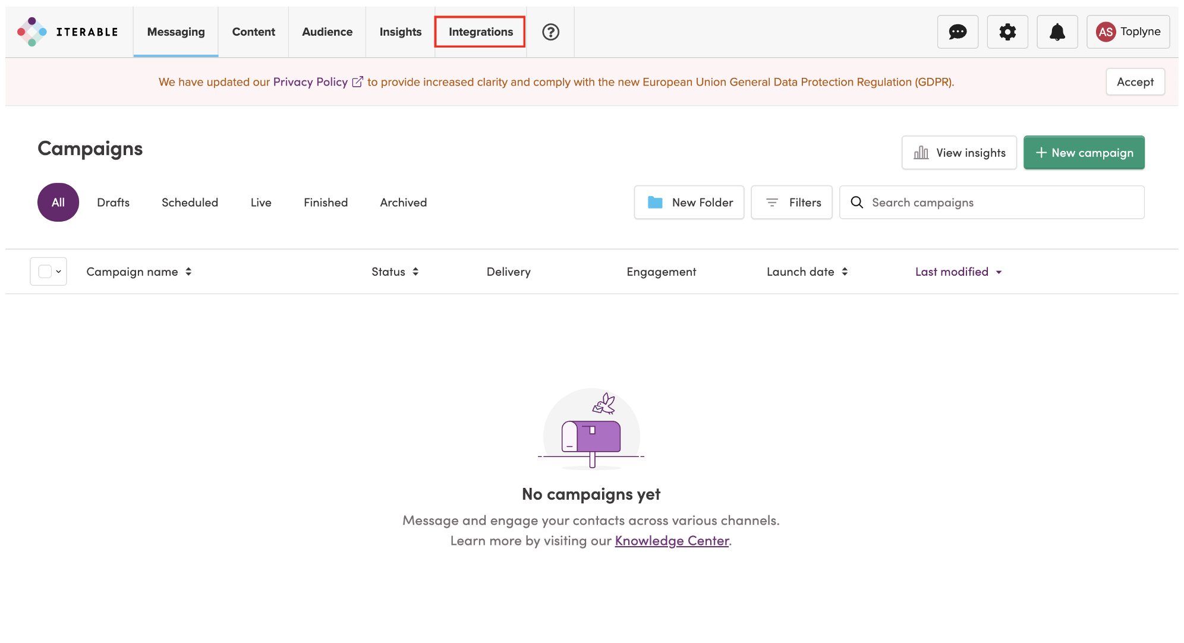Screen dimensions: 1184x643
Task: Switch to the Drafts tab
Action: pyautogui.click(x=113, y=203)
